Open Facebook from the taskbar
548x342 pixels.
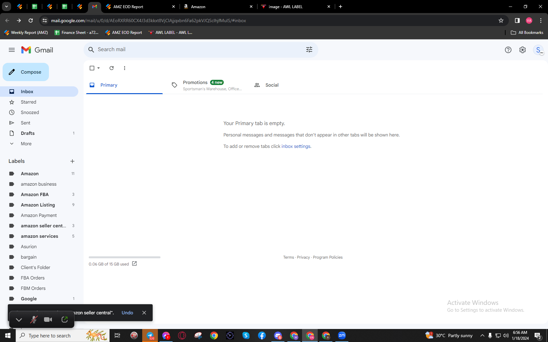[x=262, y=335]
